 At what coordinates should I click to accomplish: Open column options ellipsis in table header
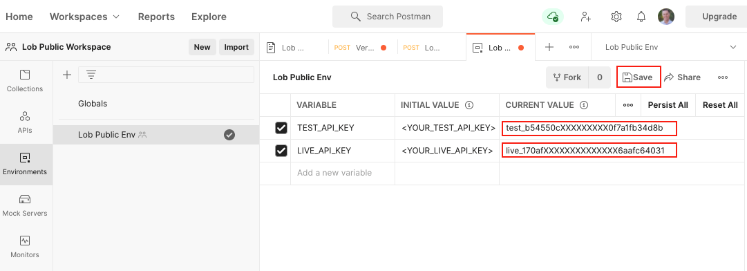[628, 105]
